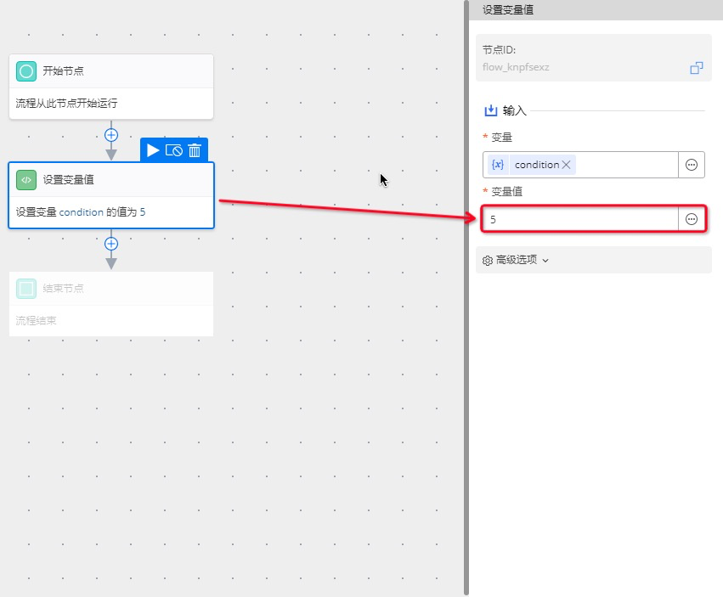Image resolution: width=723 pixels, height=597 pixels.
Task: Add node below the start node plus
Action: [111, 135]
